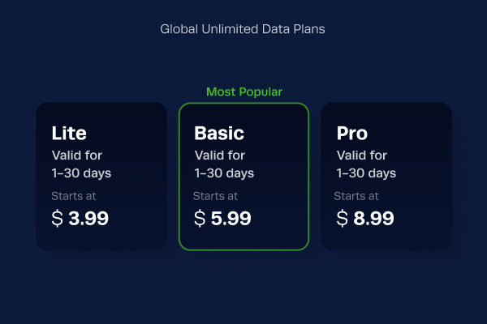Click the dollar sign on Basic plan
Viewport: 487px width, 324px height.
[200, 218]
